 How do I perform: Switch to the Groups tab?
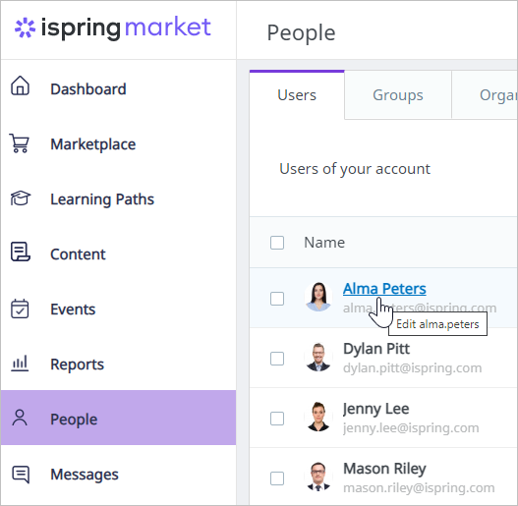pos(398,95)
